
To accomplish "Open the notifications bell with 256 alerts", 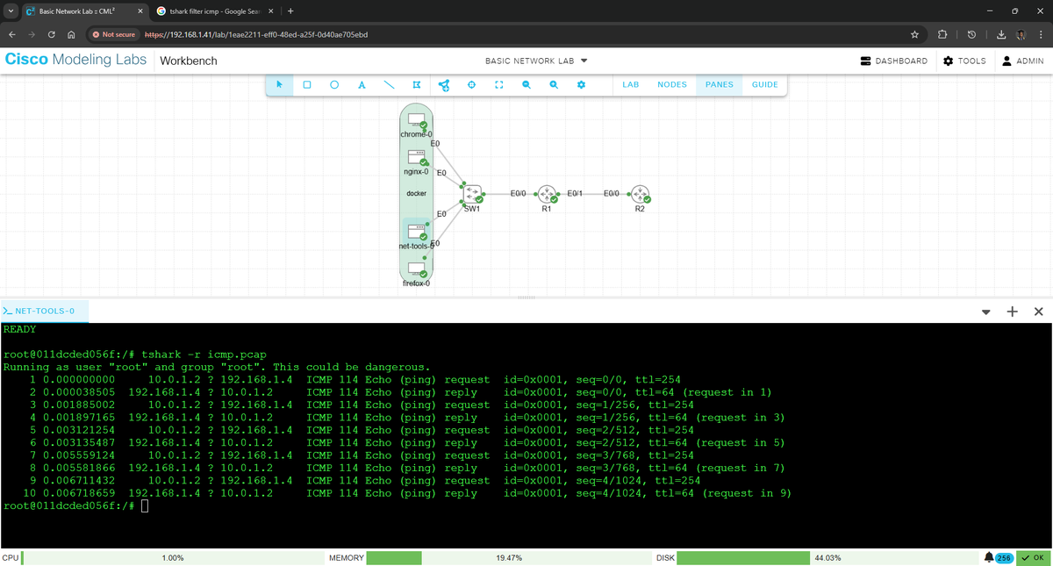I will (x=999, y=557).
